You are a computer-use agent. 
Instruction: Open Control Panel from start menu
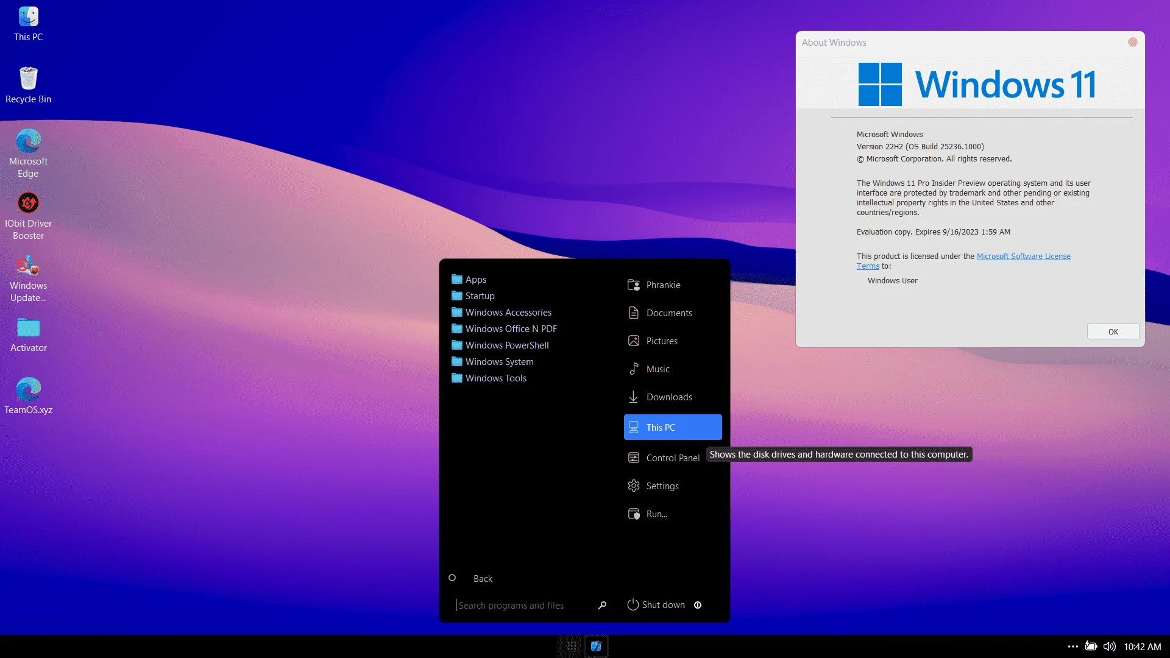(664, 458)
